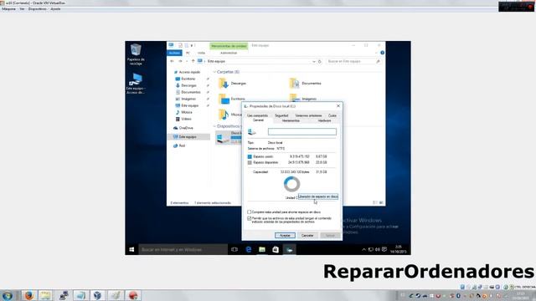Open the red round app on host taskbar
Viewport: 536px width, 301px height.
[133, 295]
